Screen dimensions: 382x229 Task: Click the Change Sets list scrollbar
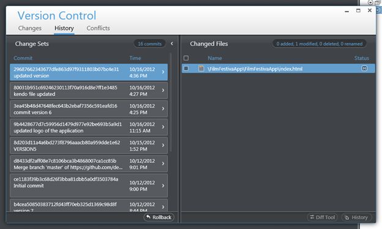[x=171, y=102]
